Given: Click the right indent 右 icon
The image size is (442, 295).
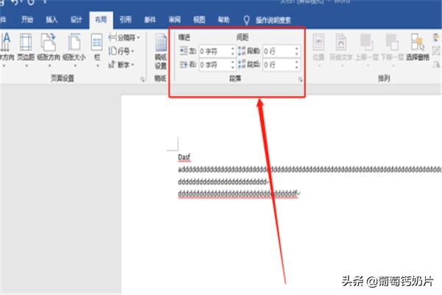Looking at the screenshot, I should (x=183, y=65).
